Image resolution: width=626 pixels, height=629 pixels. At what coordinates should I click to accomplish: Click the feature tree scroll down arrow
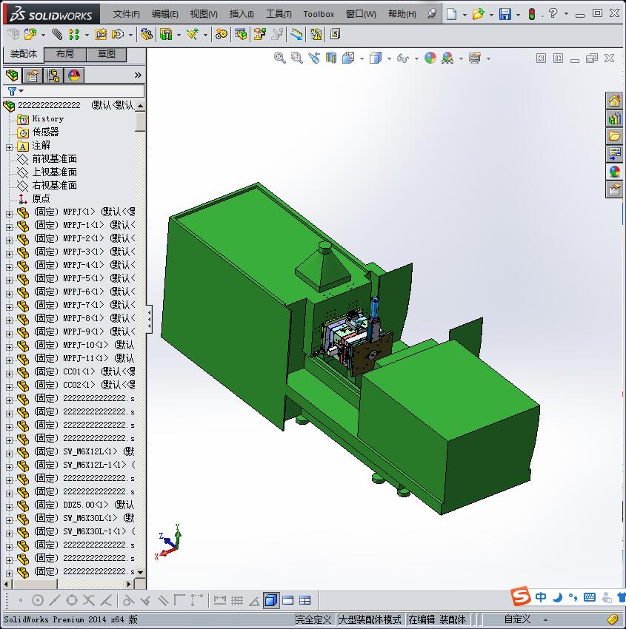coord(140,573)
